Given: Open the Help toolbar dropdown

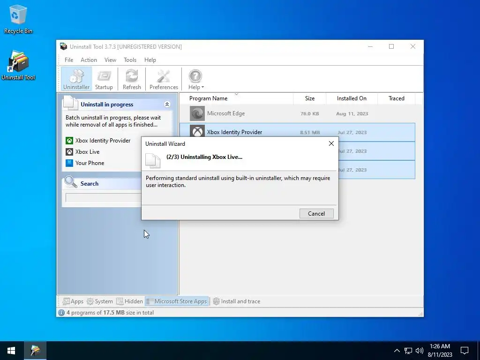Looking at the screenshot, I should pyautogui.click(x=195, y=79).
